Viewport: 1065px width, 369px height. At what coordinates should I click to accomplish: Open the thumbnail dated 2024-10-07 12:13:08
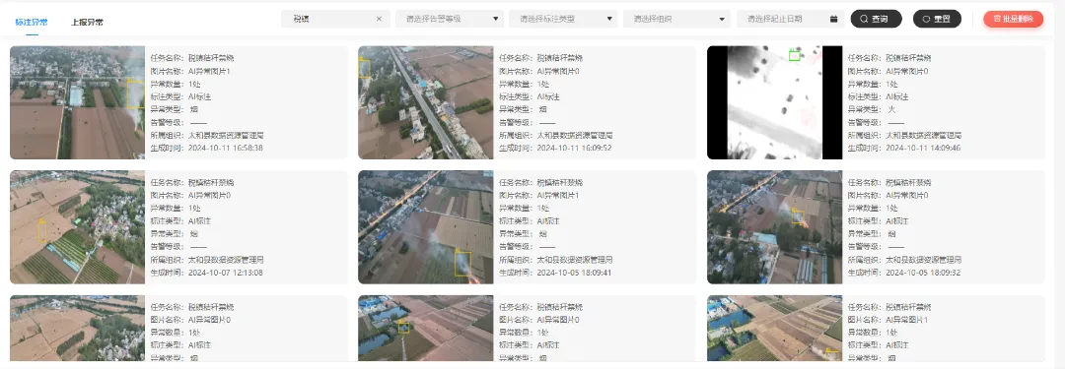(x=78, y=226)
